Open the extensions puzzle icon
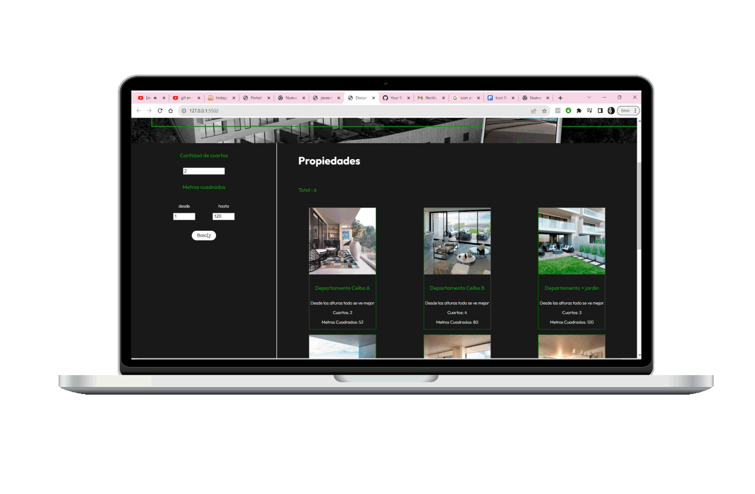Viewport: 755px width, 494px height. 579,111
